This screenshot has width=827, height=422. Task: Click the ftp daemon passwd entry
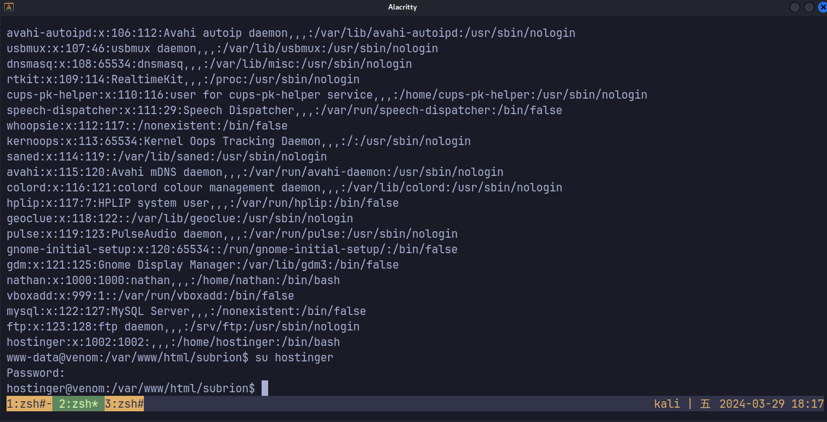183,326
